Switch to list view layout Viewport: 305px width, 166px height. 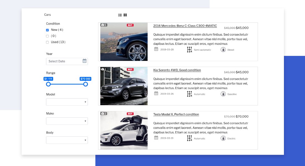[120, 15]
